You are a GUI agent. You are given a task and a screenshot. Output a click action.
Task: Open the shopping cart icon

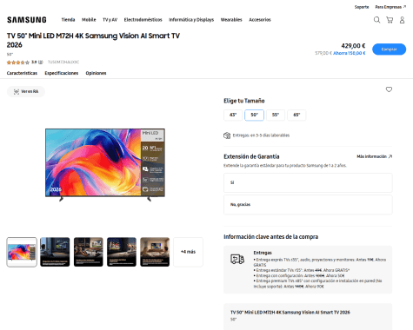[x=390, y=20]
